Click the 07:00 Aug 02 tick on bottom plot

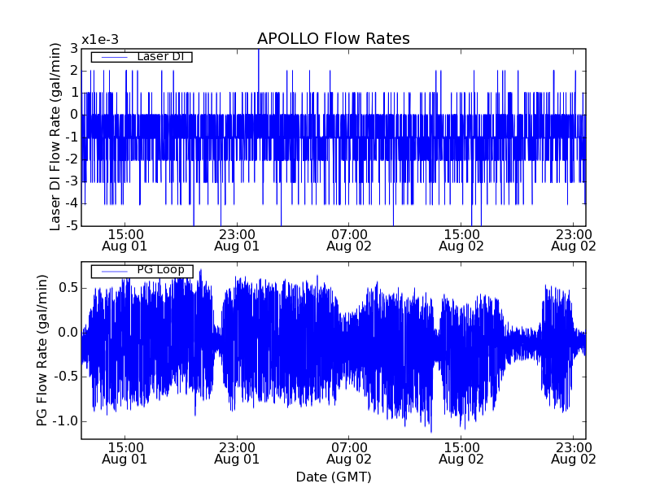349,453
